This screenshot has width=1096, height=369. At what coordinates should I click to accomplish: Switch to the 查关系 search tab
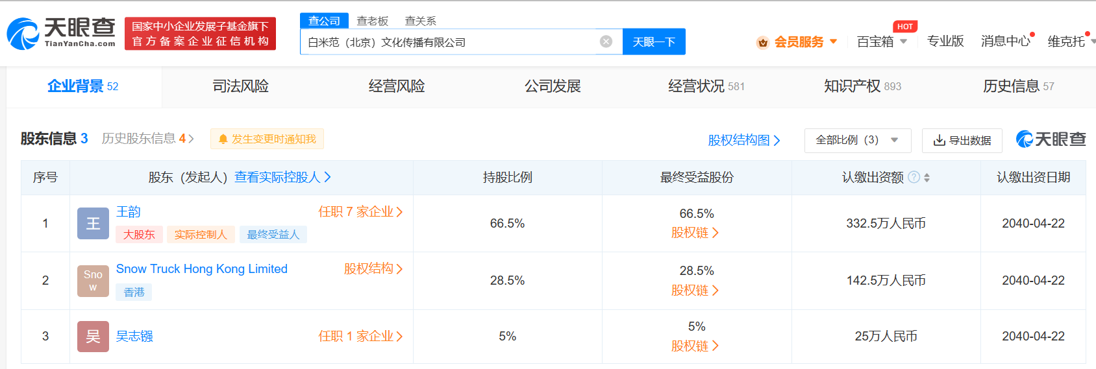click(x=421, y=21)
